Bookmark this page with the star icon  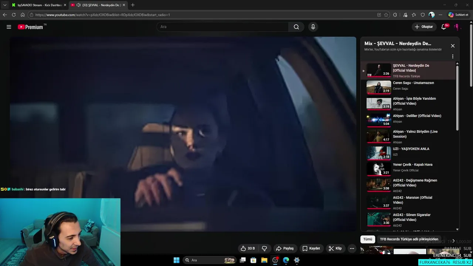pos(386,15)
